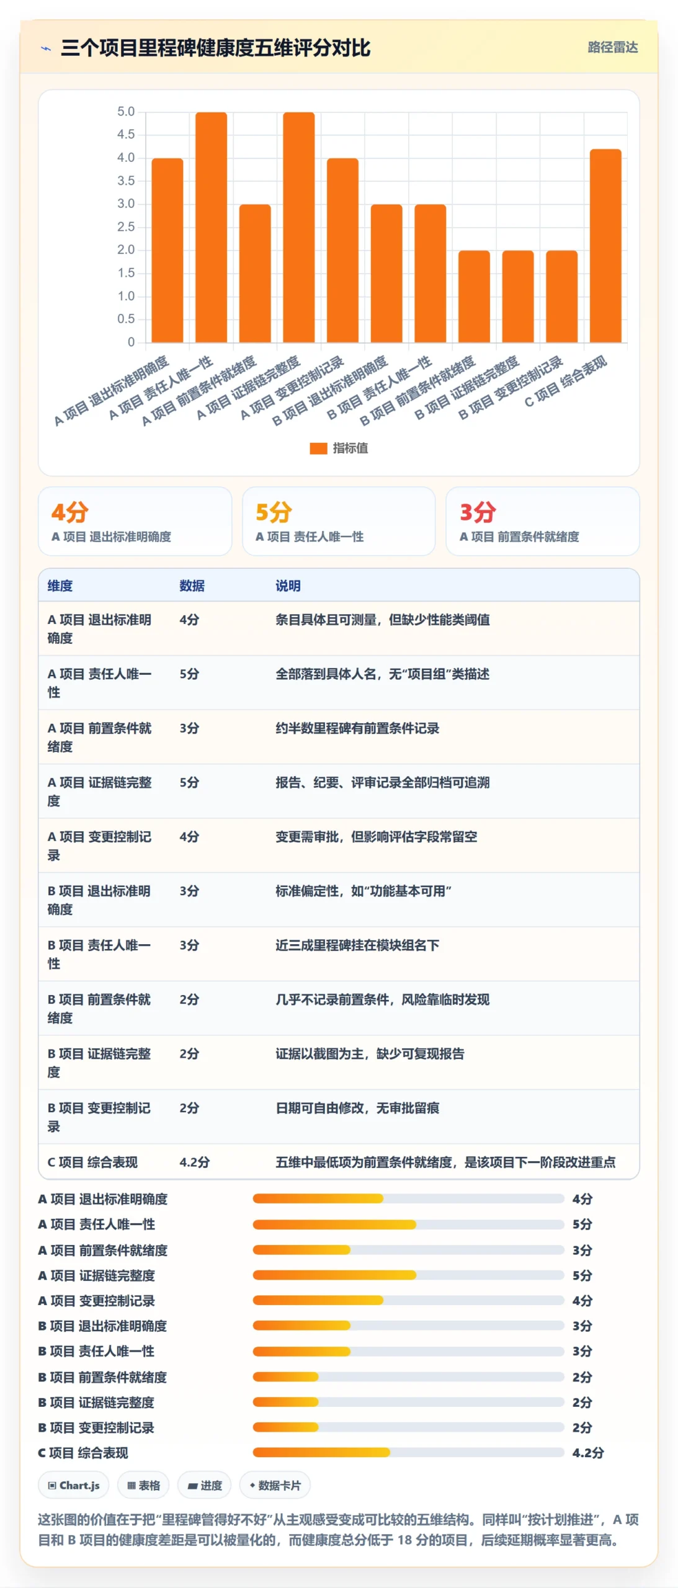Click the A 项目 证据链完整度 cell in the table
Viewport: 678px width, 1588px height.
pos(100,792)
